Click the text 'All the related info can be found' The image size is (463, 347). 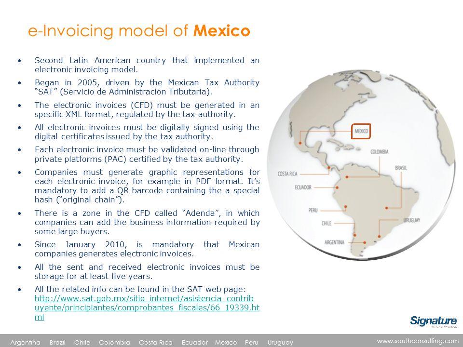(x=140, y=289)
